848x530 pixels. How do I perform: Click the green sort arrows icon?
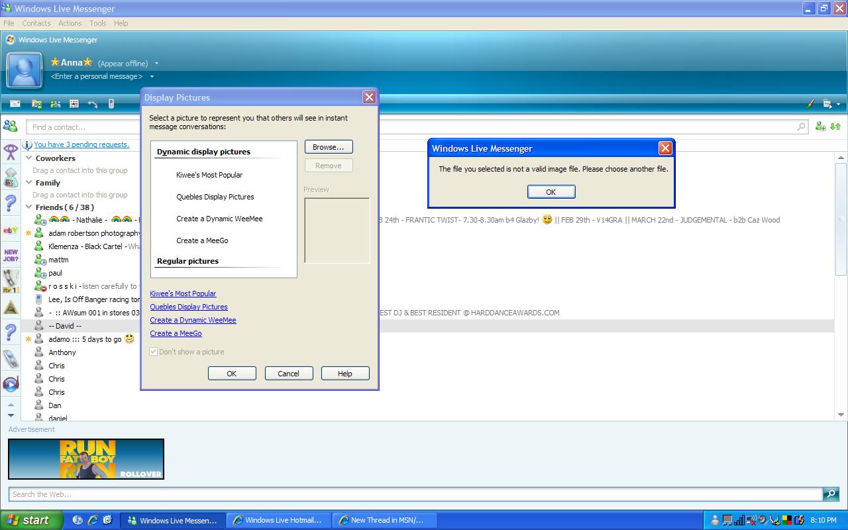[835, 127]
